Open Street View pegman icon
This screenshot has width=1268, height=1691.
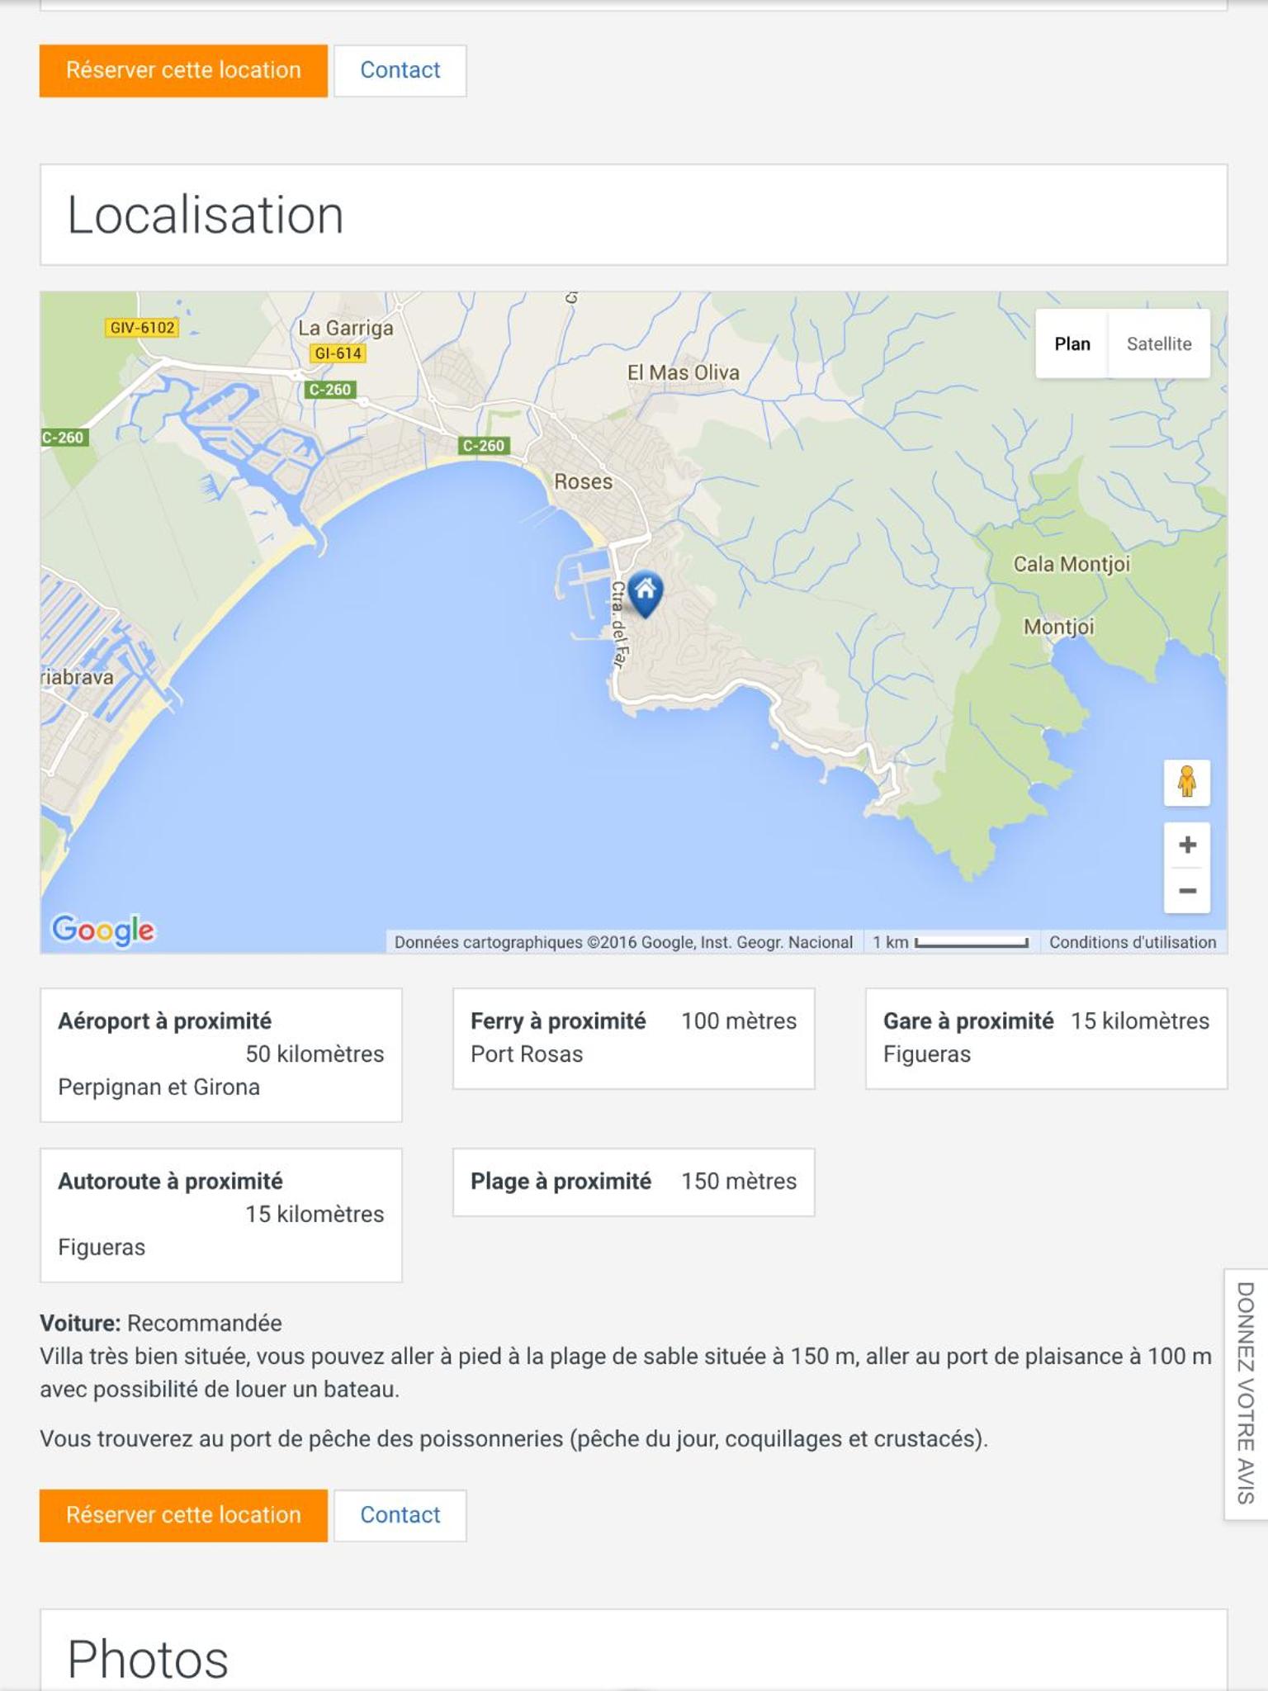click(x=1187, y=782)
